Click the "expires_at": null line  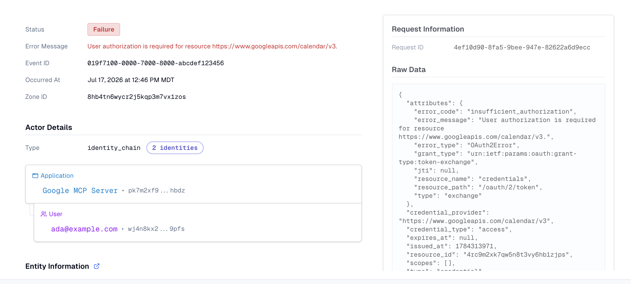[442, 238]
